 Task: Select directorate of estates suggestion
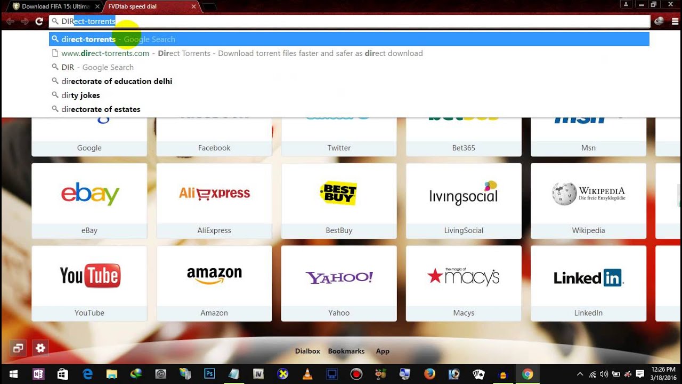point(349,109)
